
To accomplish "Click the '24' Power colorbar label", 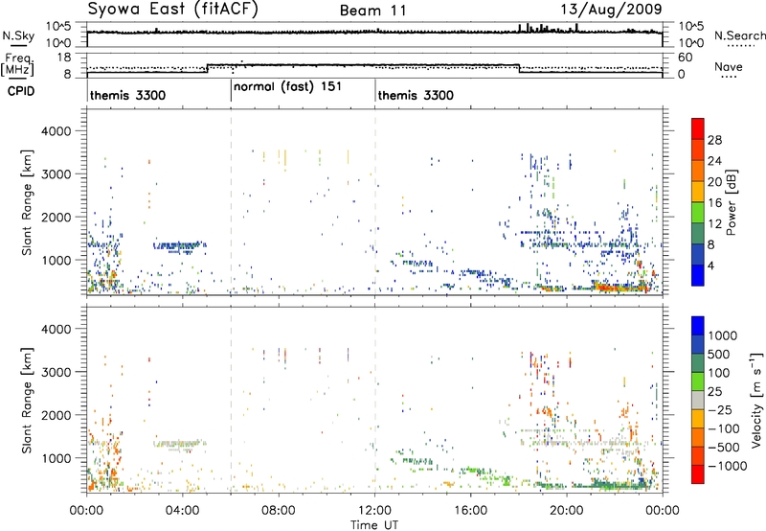I will click(x=714, y=161).
